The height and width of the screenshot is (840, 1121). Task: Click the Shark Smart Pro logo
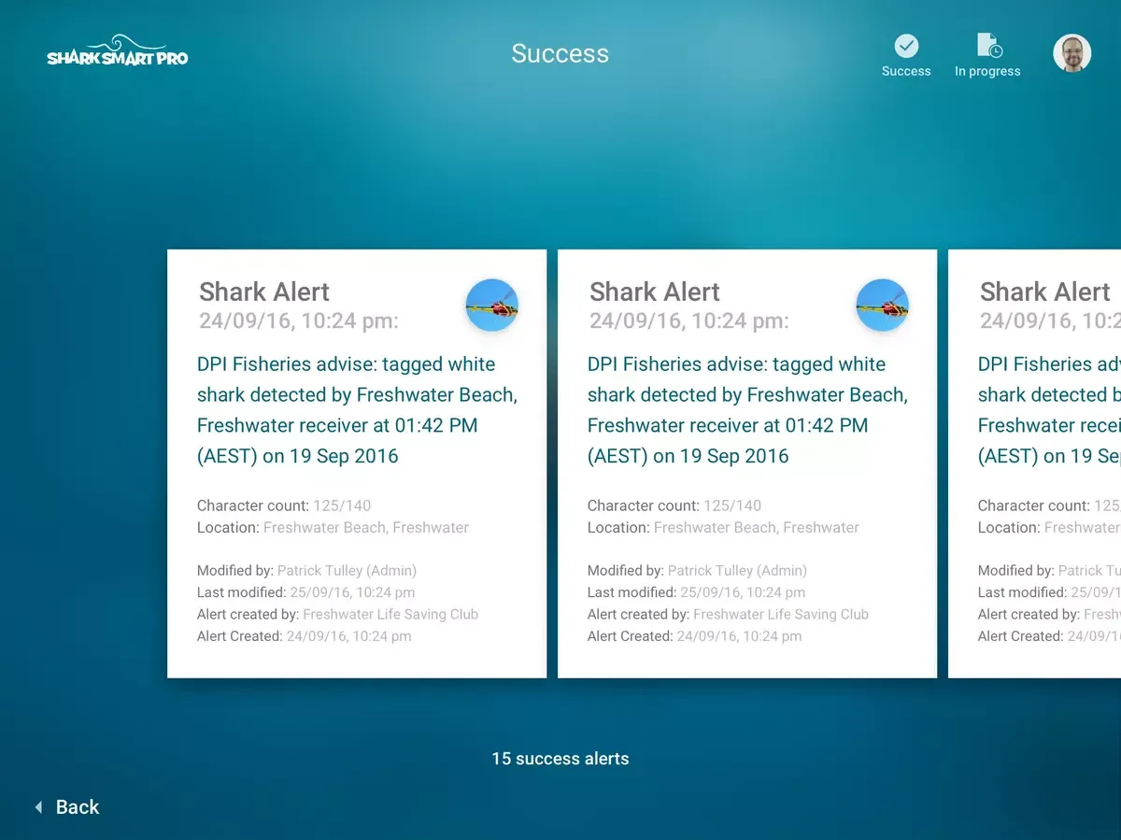[118, 51]
